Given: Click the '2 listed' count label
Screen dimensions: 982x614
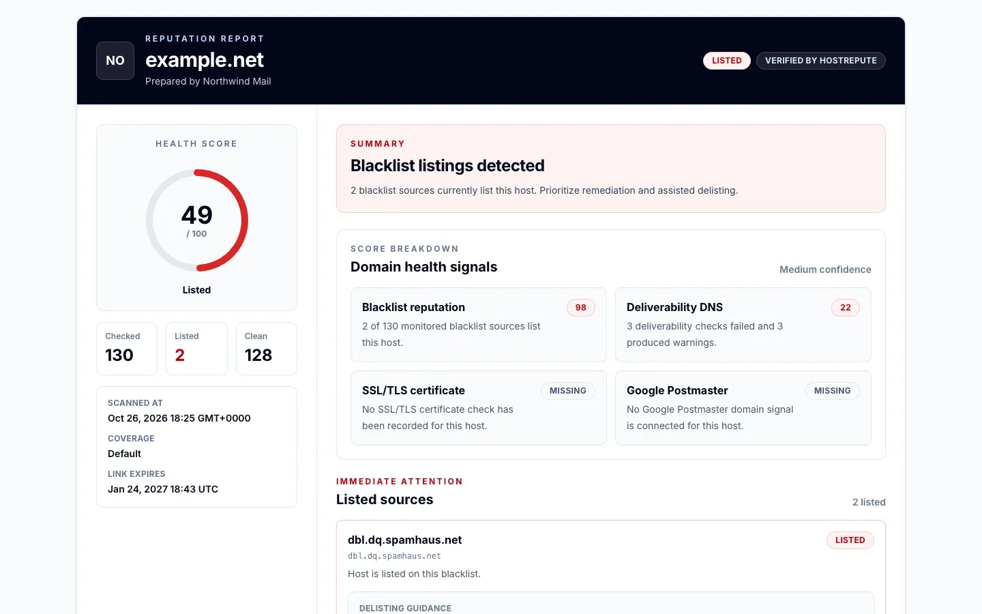Looking at the screenshot, I should (x=869, y=502).
